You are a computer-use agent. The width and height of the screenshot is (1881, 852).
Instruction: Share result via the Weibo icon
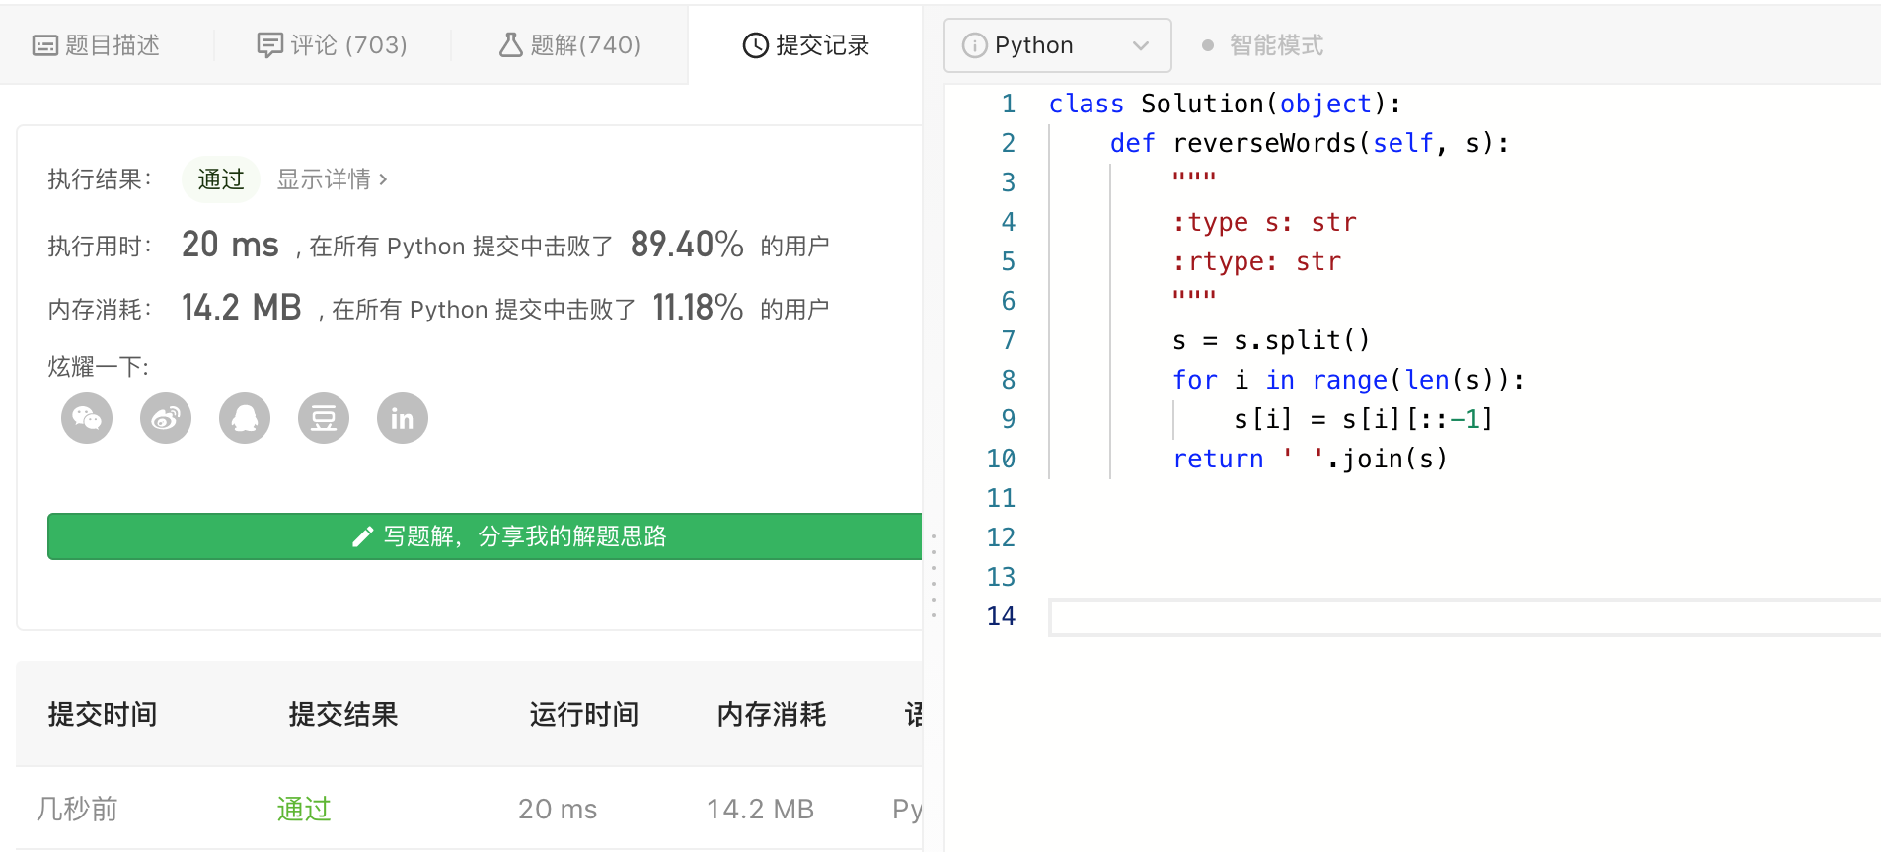point(166,418)
